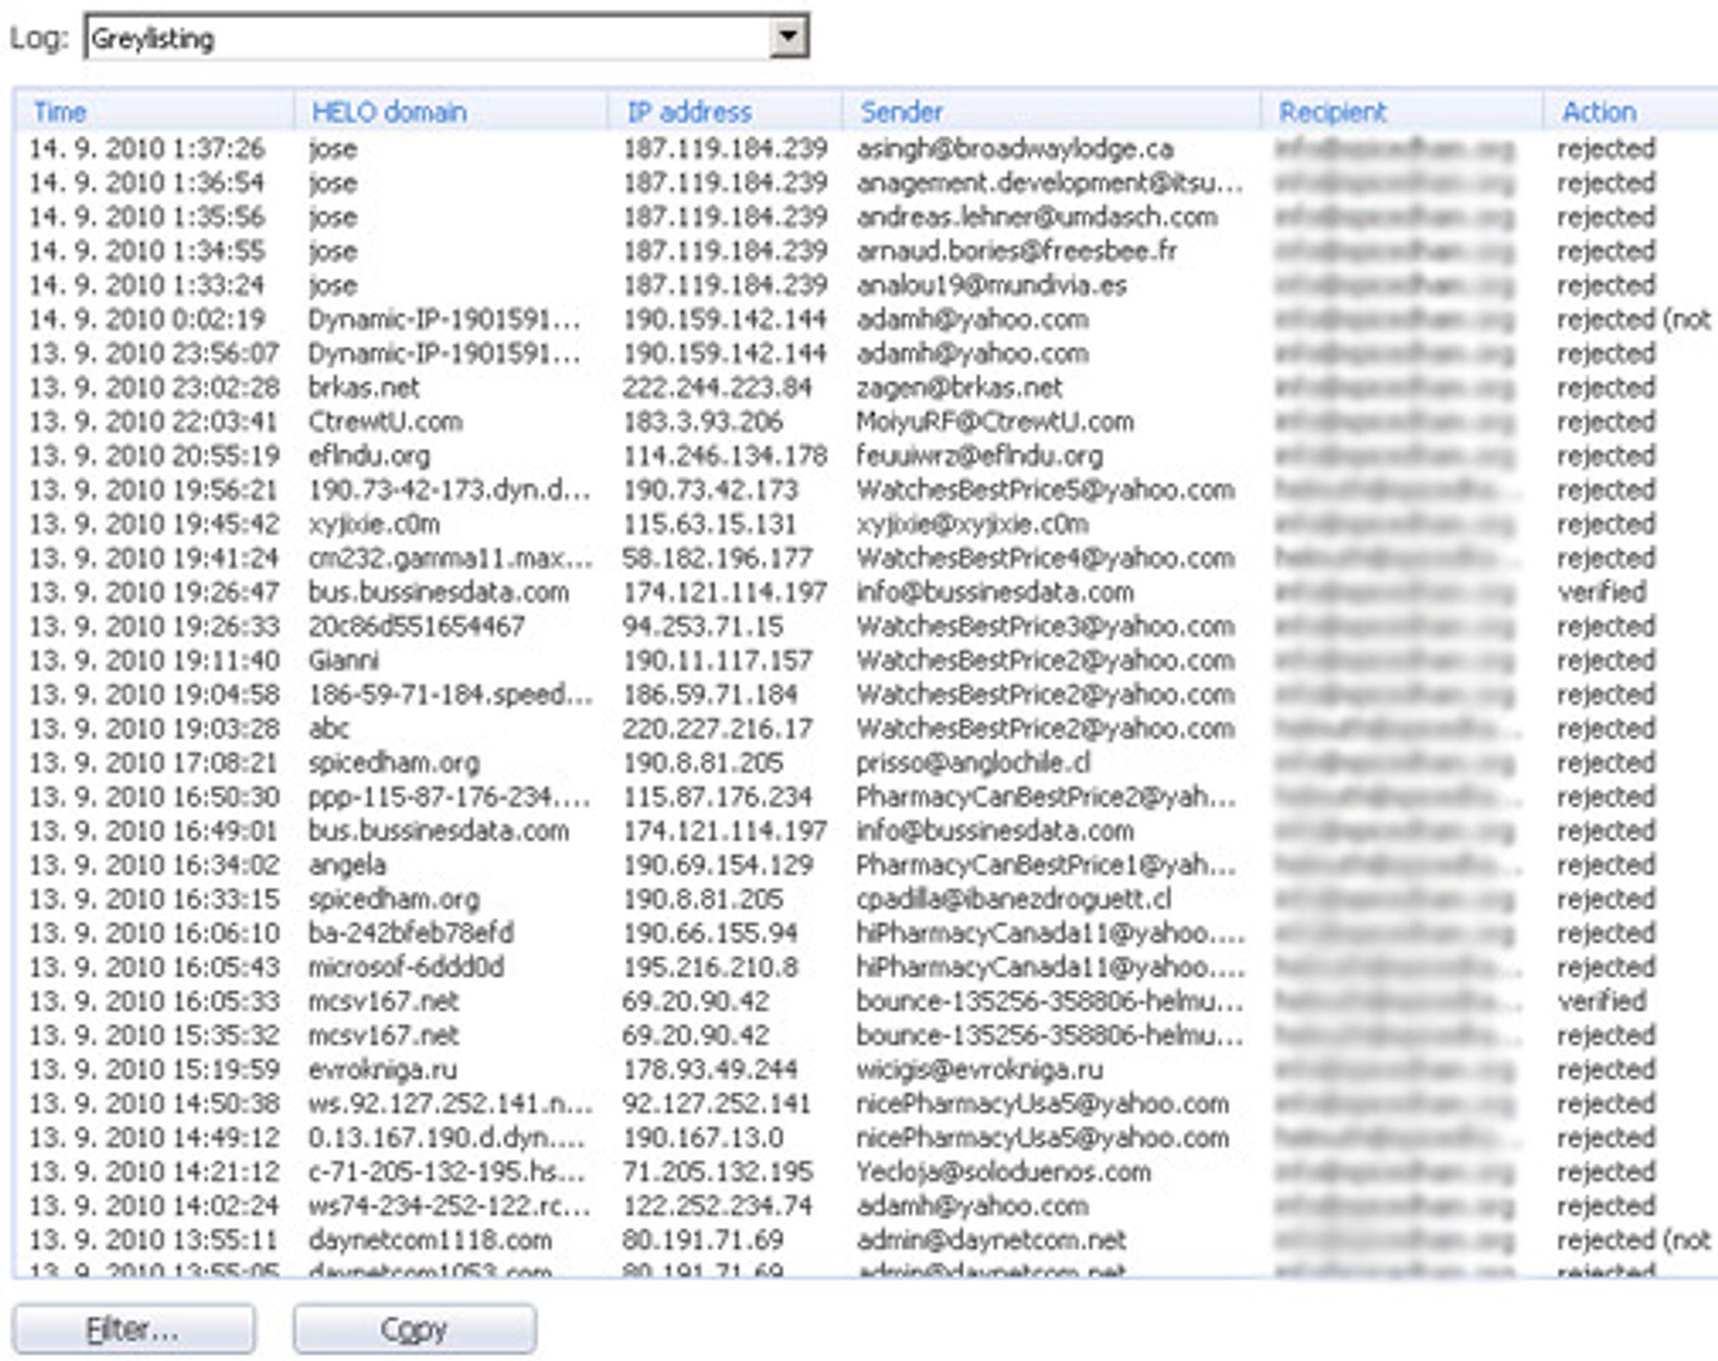Select HELO domain CtrewtU.com
The image size is (1718, 1361).
coord(386,422)
